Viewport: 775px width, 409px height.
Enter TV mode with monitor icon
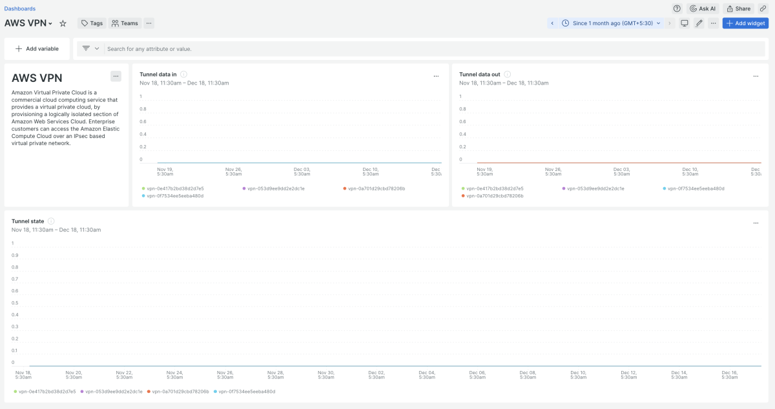[685, 23]
